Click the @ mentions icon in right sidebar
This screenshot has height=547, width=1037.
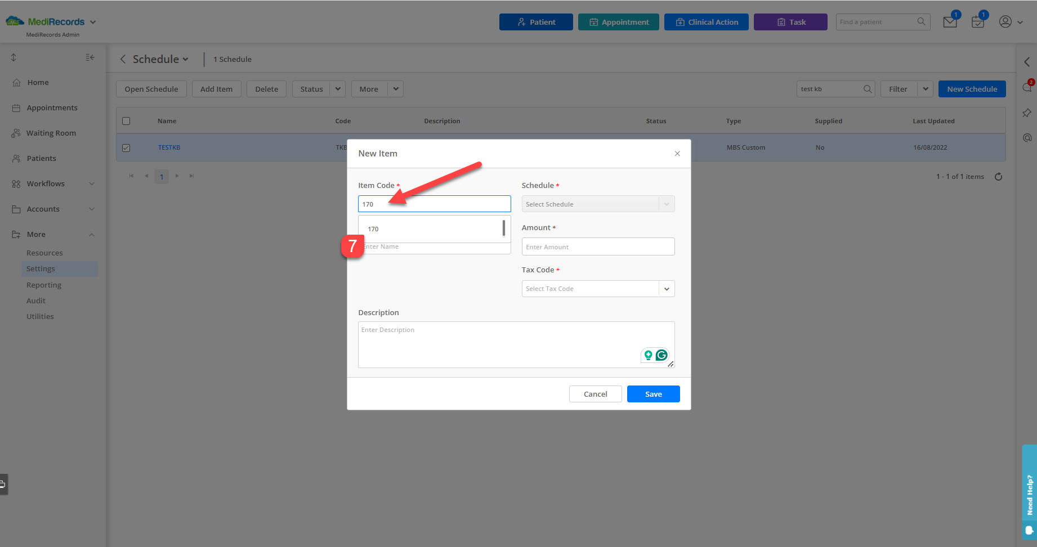pyautogui.click(x=1027, y=137)
